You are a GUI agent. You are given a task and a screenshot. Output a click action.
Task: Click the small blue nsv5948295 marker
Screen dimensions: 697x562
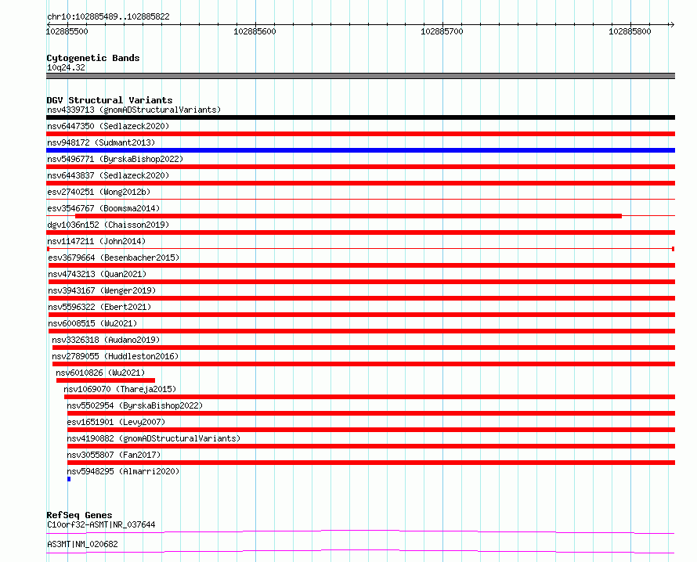[69, 479]
